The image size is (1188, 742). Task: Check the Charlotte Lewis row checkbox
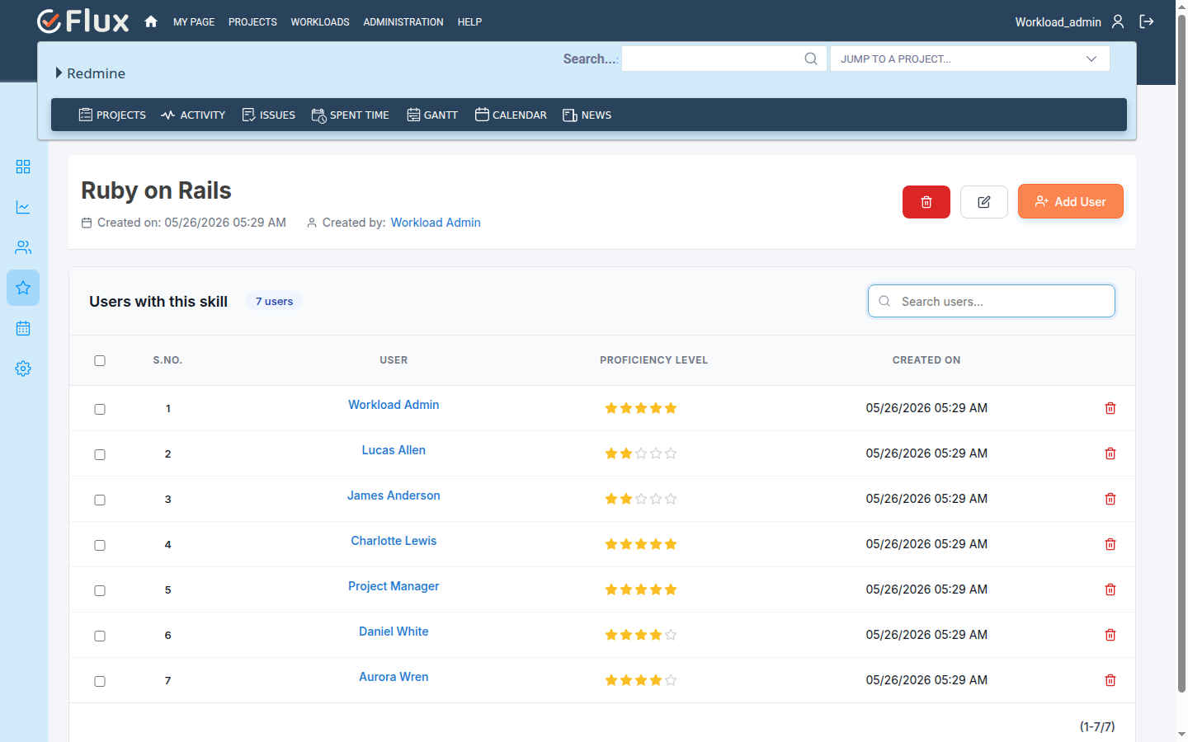[100, 545]
